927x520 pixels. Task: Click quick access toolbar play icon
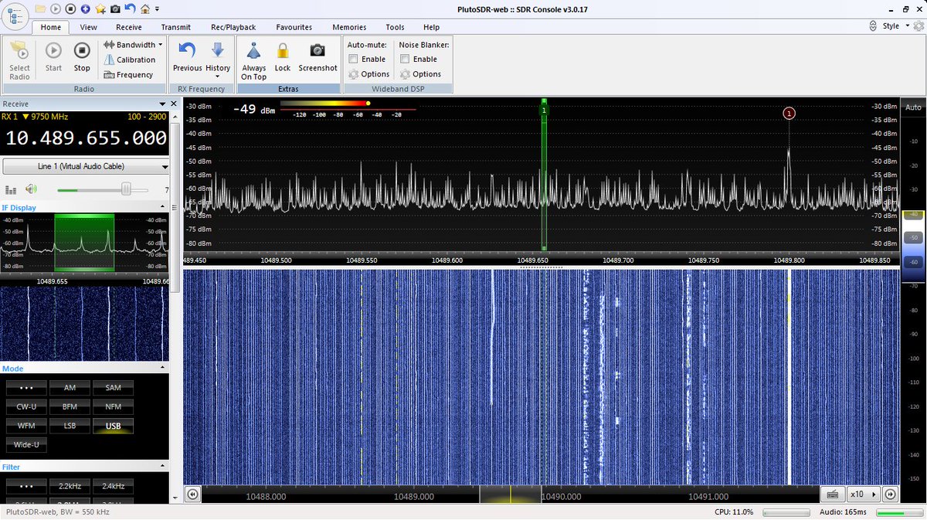[x=55, y=8]
